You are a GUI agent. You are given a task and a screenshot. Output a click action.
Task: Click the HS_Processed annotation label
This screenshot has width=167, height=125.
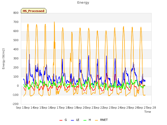34,11
